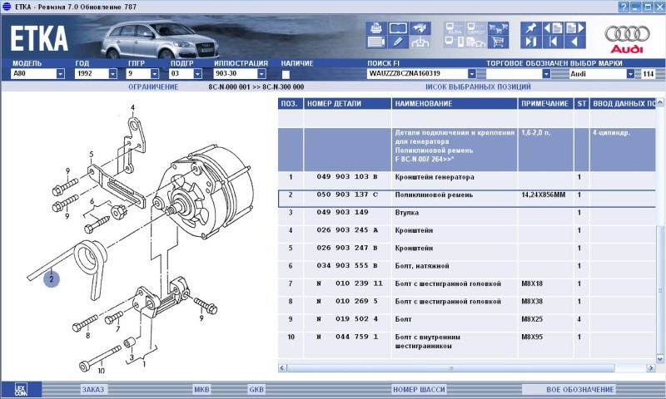This screenshot has width=666, height=399.
Task: Open the ВЫБОР МАРКИ dropdown showing Audi
Action: pyautogui.click(x=630, y=74)
